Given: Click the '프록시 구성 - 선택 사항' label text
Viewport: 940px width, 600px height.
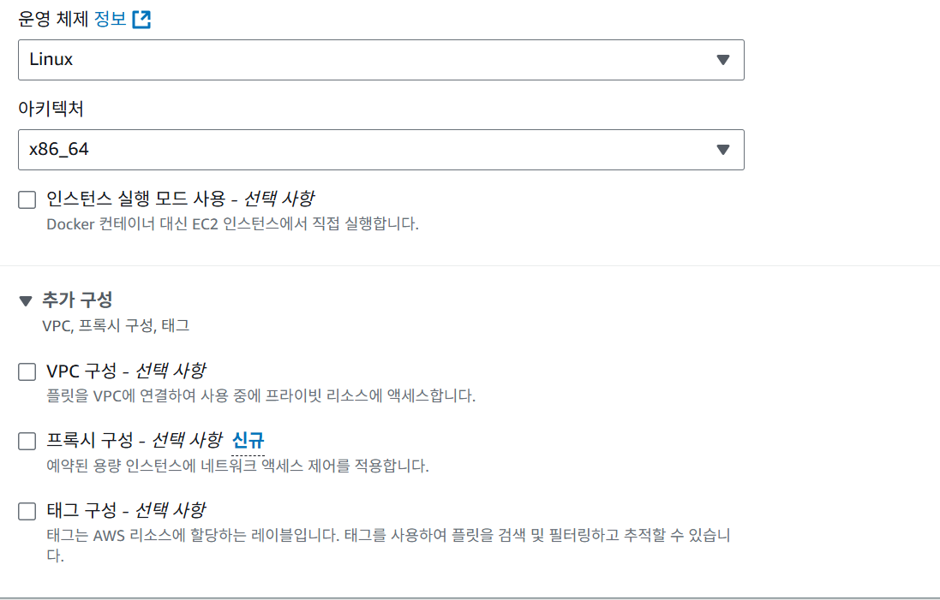Looking at the screenshot, I should click(x=134, y=441).
